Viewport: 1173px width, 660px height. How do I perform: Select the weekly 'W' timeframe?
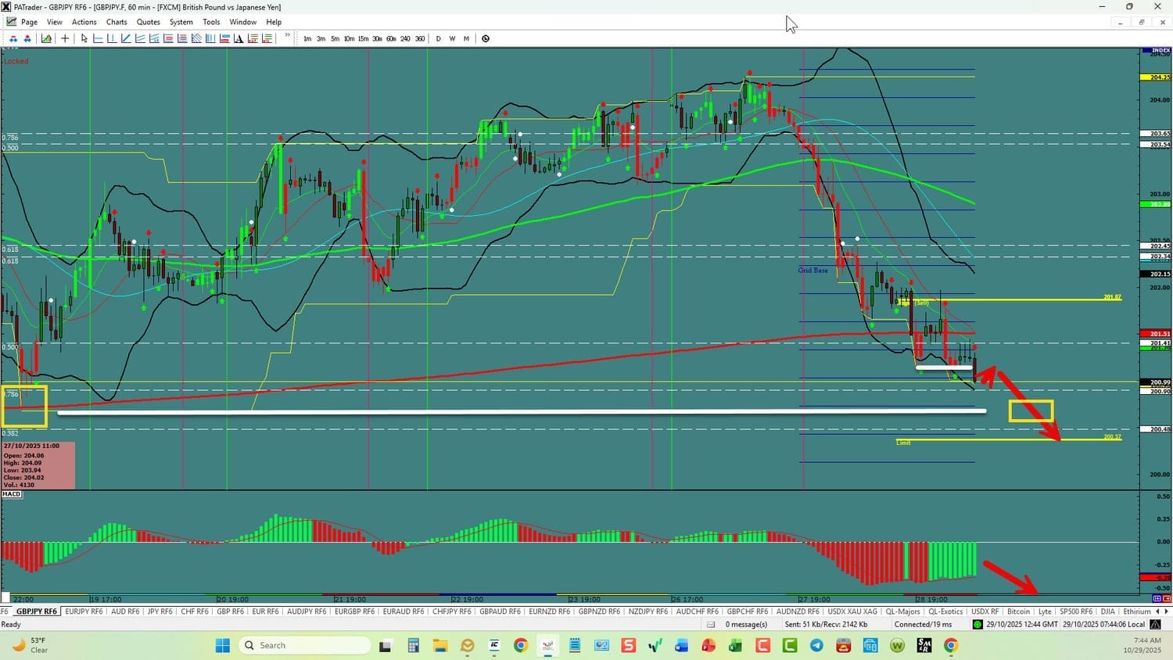[x=452, y=38]
